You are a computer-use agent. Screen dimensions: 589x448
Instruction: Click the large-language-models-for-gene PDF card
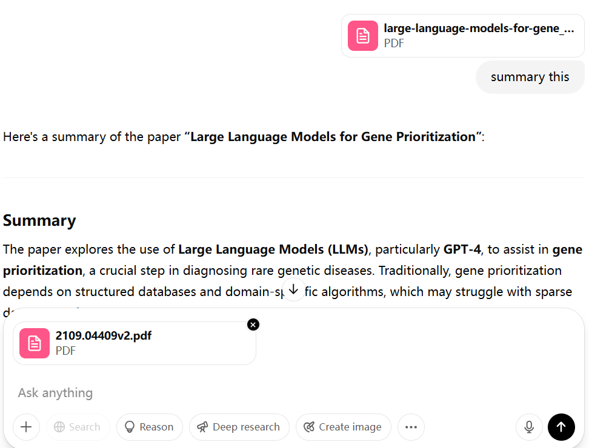click(x=462, y=35)
